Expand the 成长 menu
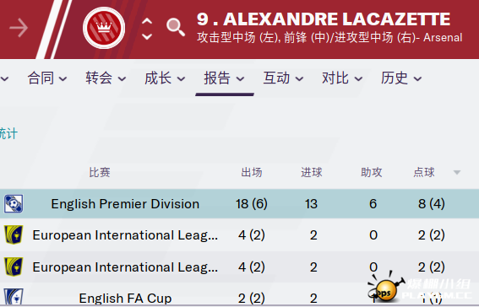Screen dimensions: 479x307 coord(165,78)
